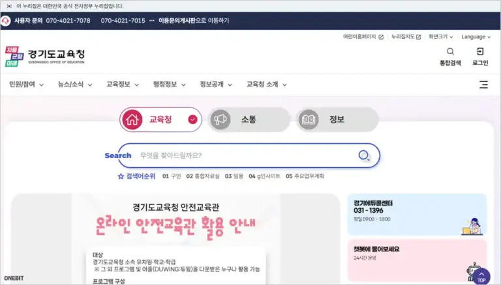This screenshot has width=501, height=285.
Task: Expand the 뉴스/소식 menu
Action: click(x=75, y=85)
